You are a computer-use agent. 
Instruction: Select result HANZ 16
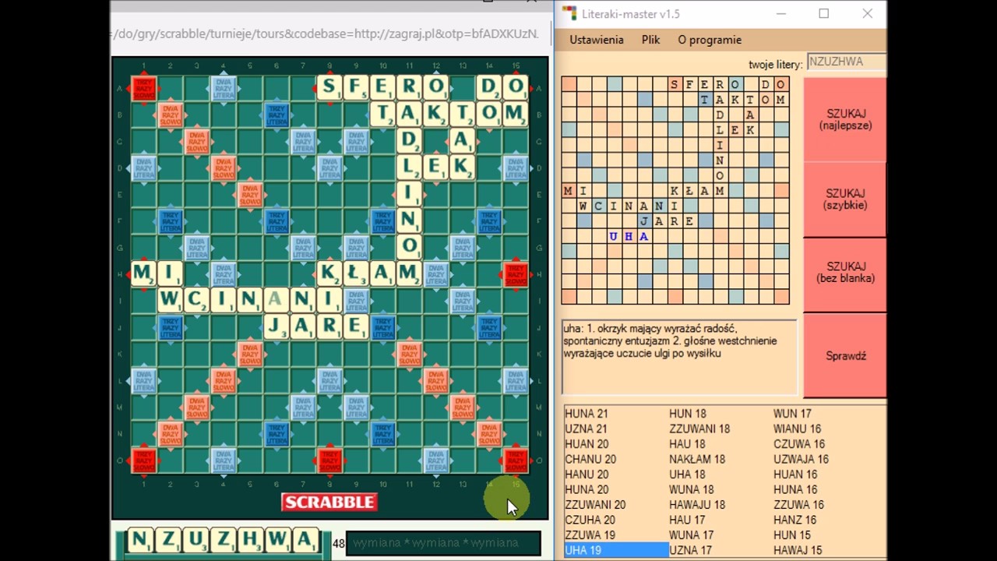(794, 520)
